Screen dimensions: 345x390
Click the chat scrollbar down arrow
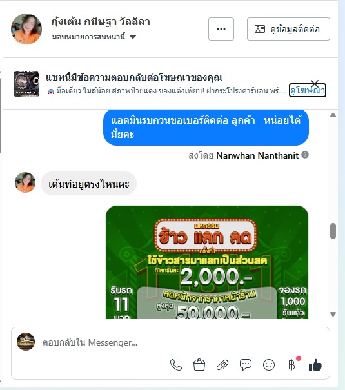point(333,314)
